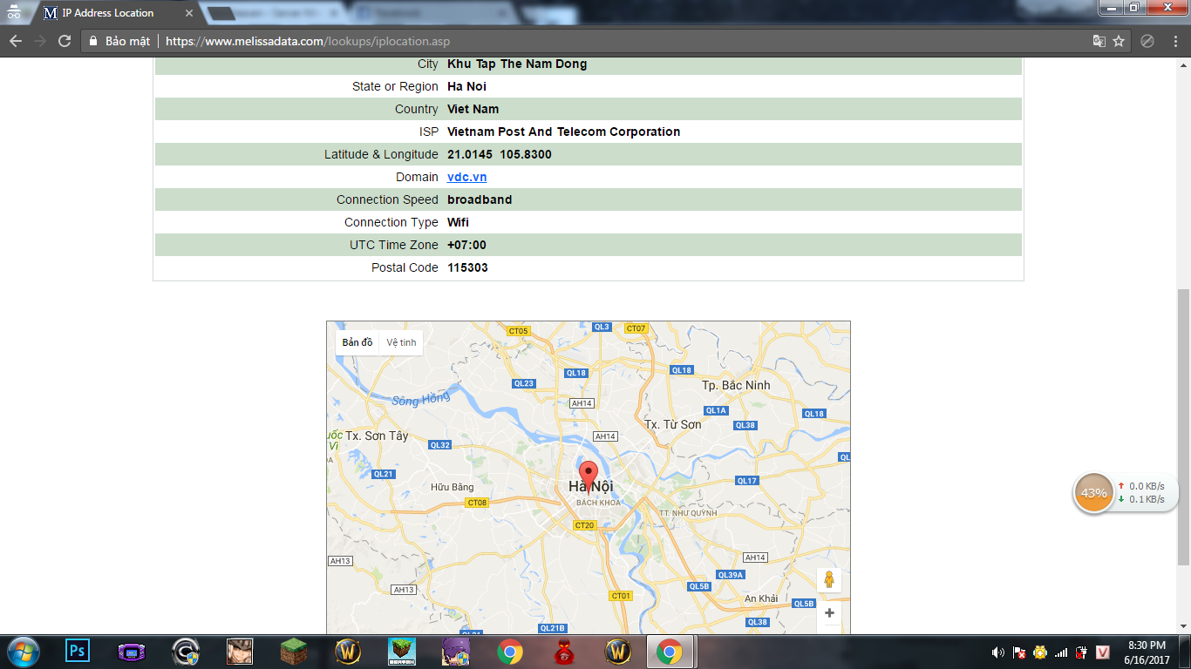The height and width of the screenshot is (669, 1191).
Task: Open the vdc.vn domain link
Action: 467,177
